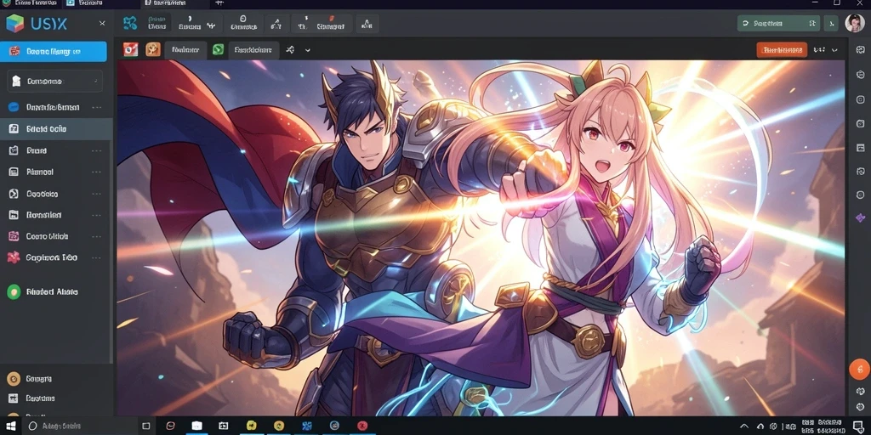Open the ellipsis menu of the blue-circle sidebar item

pyautogui.click(x=97, y=107)
